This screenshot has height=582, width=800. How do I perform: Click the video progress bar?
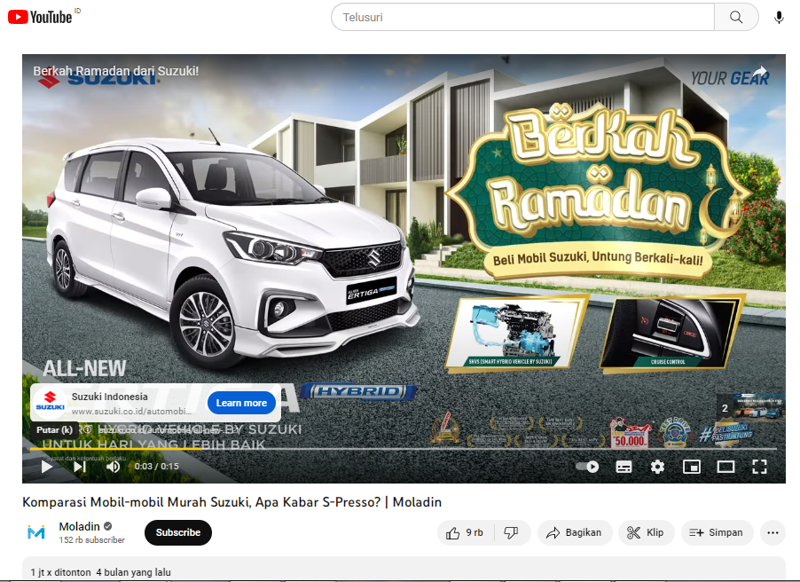399,449
